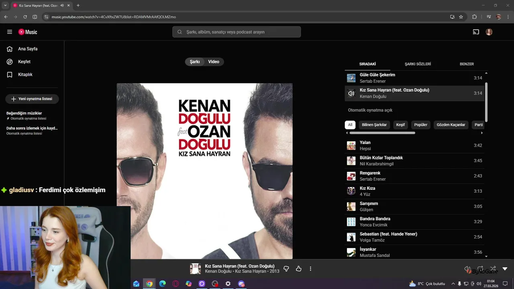Click the album art cover image
514x289 pixels.
point(204,171)
